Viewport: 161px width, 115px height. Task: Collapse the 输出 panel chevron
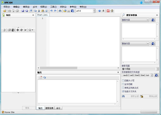click(118, 73)
